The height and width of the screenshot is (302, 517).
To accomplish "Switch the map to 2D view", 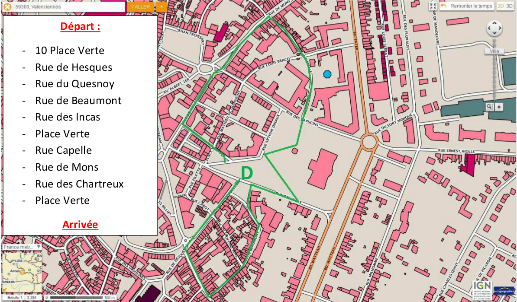I will [x=501, y=6].
